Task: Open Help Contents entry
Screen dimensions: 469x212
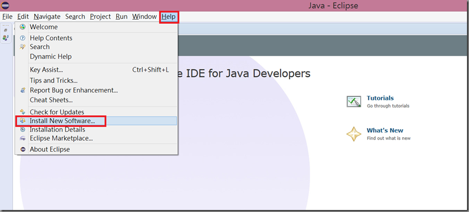Action: pos(97,38)
